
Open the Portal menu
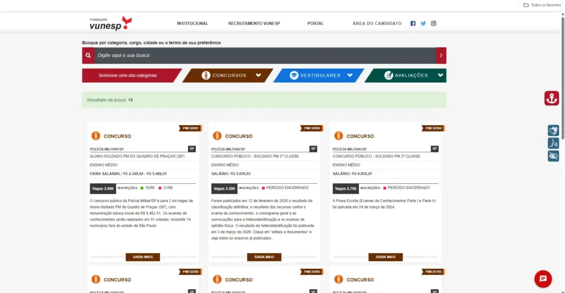(315, 23)
